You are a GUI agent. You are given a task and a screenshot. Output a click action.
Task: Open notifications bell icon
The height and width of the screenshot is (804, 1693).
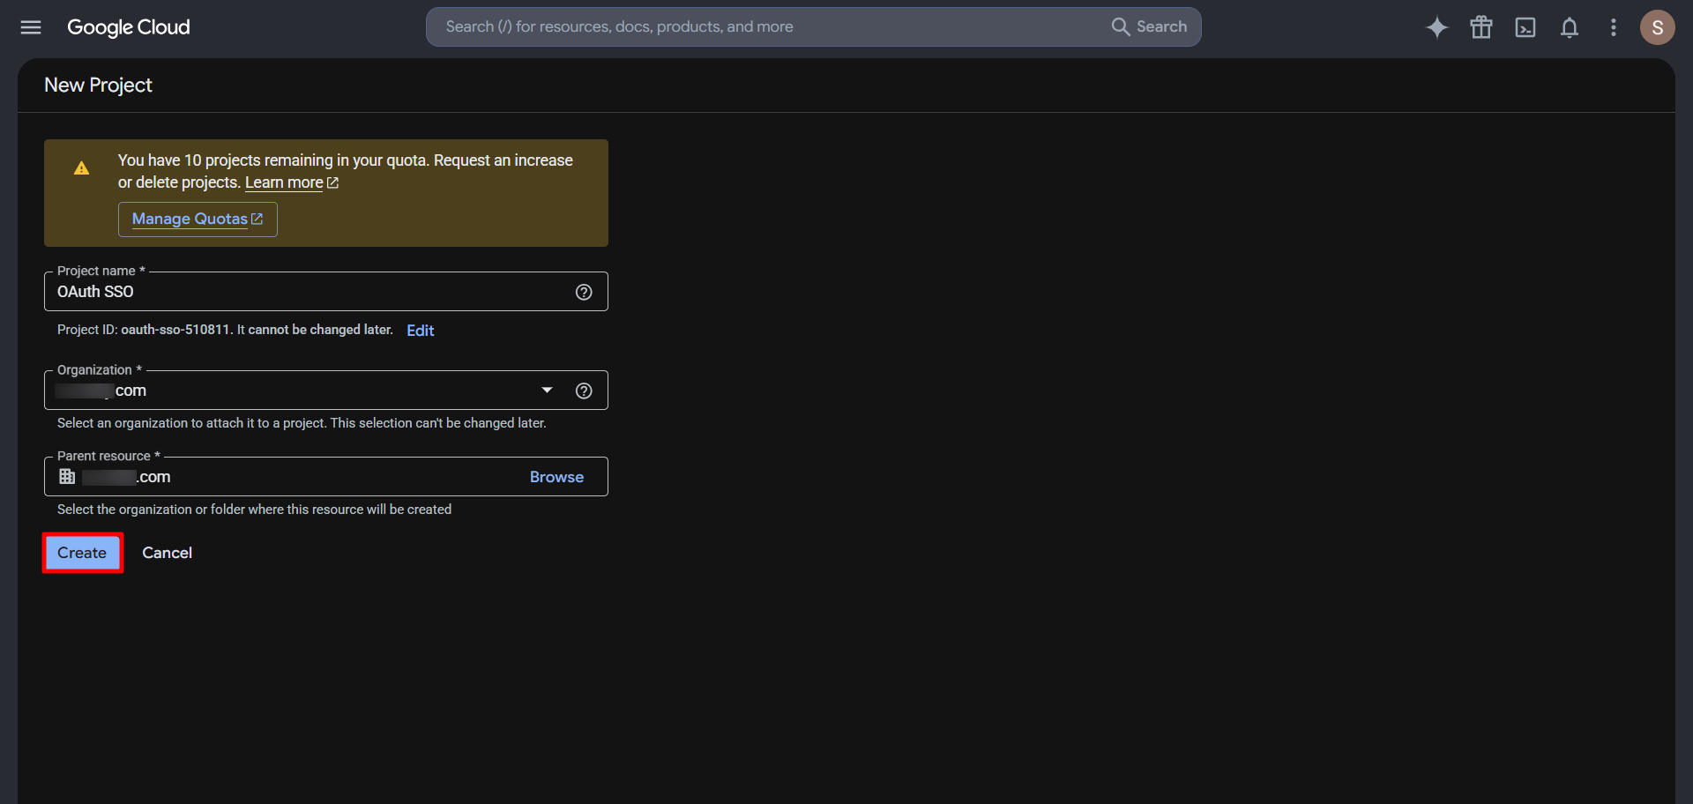(1570, 27)
